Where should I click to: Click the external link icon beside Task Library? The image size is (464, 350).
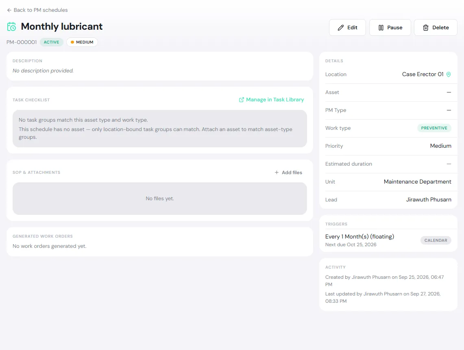(242, 100)
